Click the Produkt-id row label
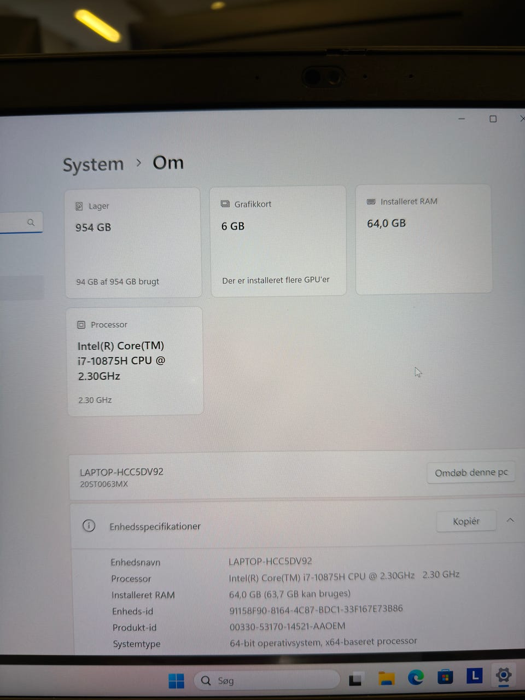 point(135,628)
